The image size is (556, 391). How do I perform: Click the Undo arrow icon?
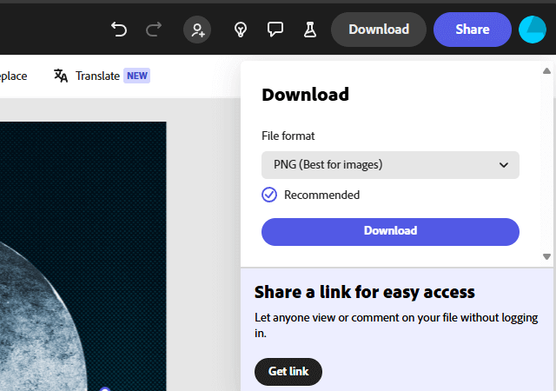[119, 30]
